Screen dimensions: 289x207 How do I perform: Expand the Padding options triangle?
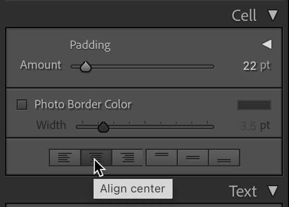point(267,44)
